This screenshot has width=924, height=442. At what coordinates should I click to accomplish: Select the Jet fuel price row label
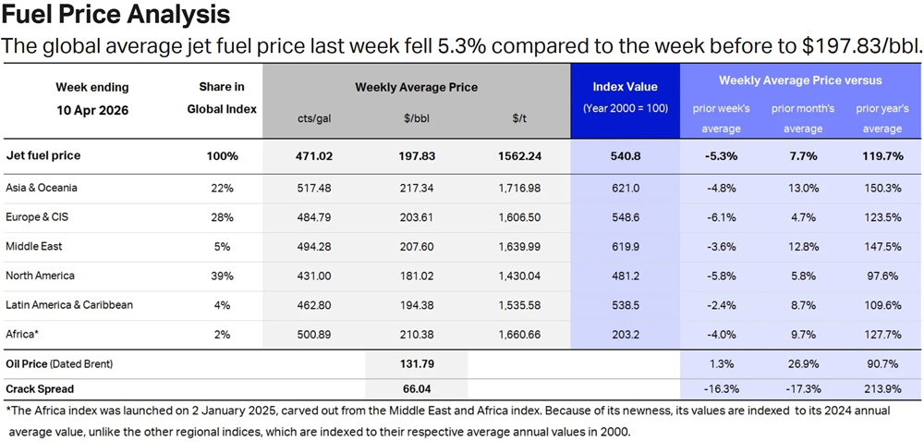tap(43, 156)
